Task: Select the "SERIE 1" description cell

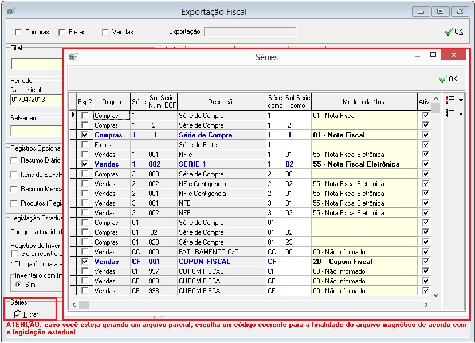Action: point(222,164)
